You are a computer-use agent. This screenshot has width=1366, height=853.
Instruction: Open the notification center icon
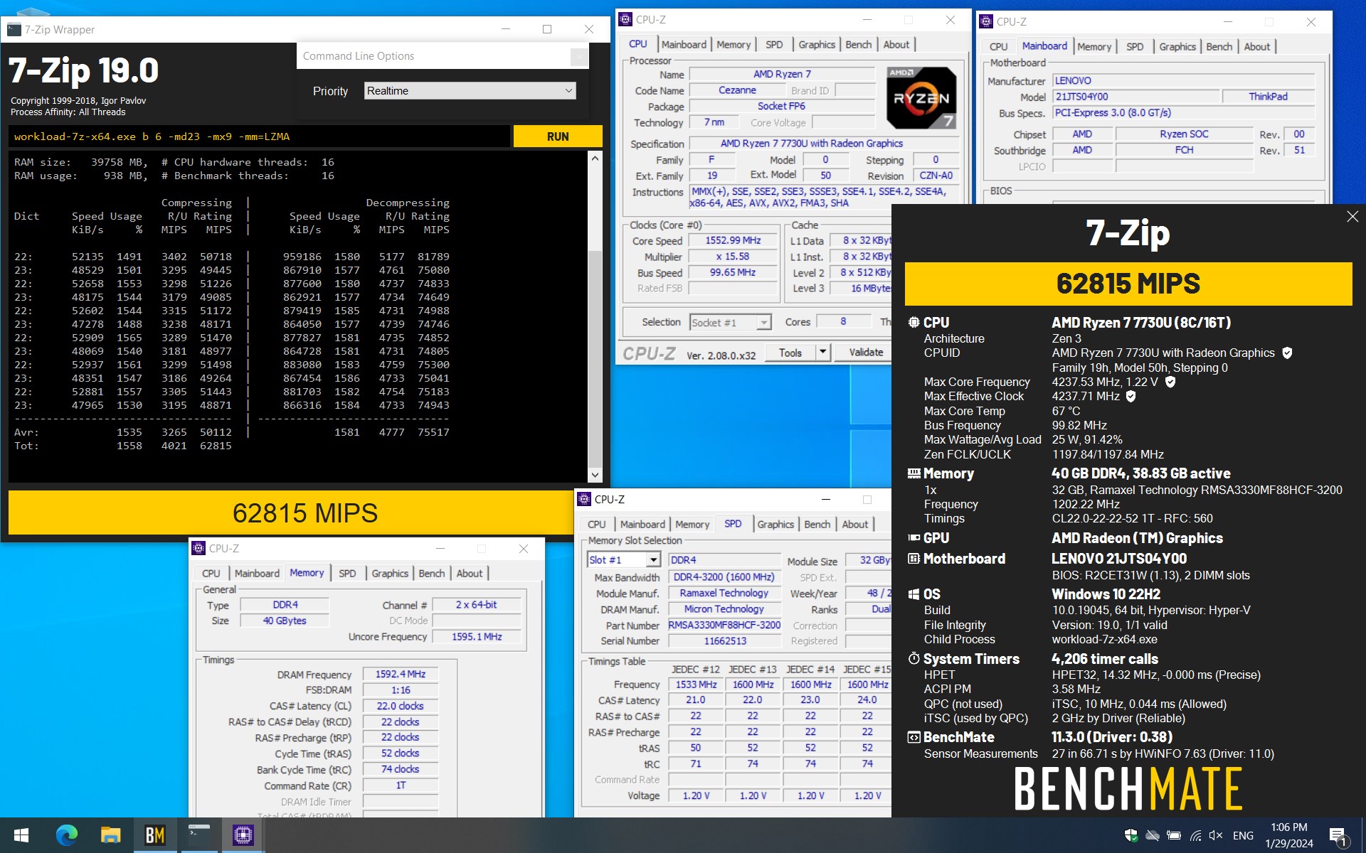tap(1338, 836)
